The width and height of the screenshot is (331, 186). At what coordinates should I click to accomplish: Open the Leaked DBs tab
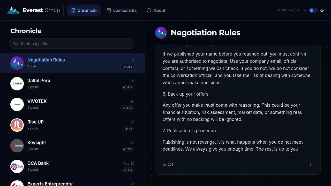pyautogui.click(x=122, y=10)
